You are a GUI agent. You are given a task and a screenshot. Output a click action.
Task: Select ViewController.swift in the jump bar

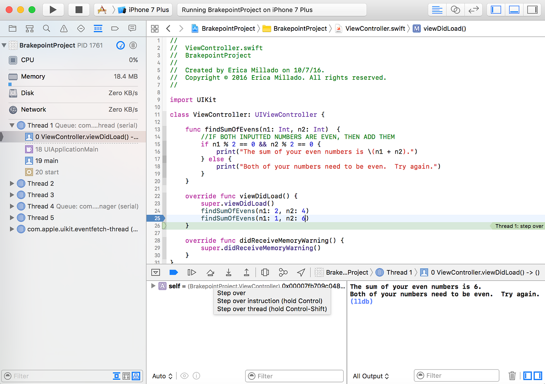tap(375, 28)
